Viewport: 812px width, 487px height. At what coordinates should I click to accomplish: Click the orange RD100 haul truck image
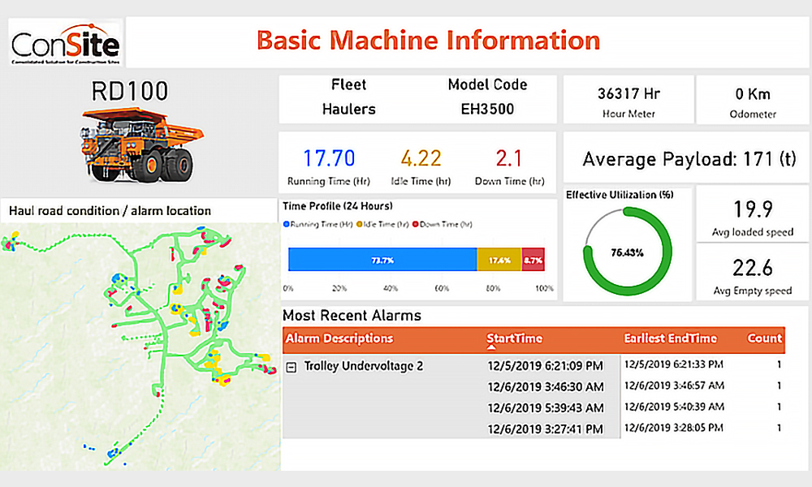pyautogui.click(x=138, y=146)
